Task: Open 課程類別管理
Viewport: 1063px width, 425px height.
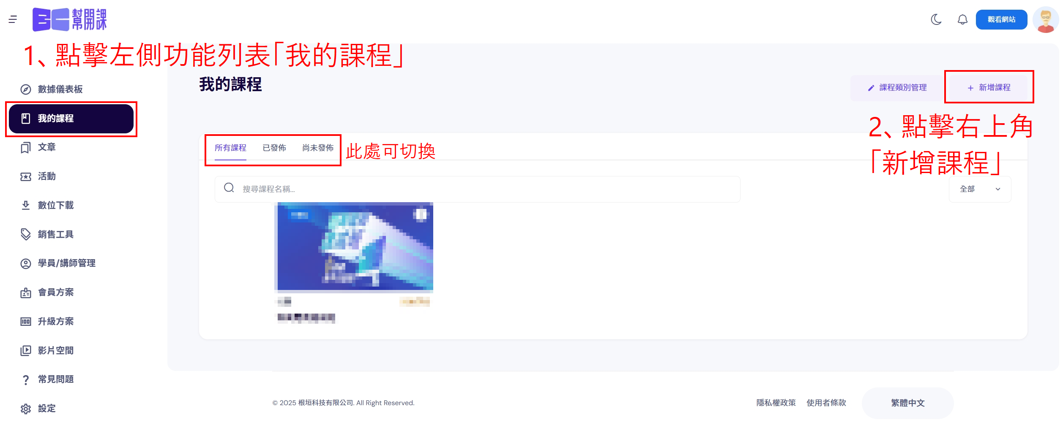Action: [x=897, y=87]
